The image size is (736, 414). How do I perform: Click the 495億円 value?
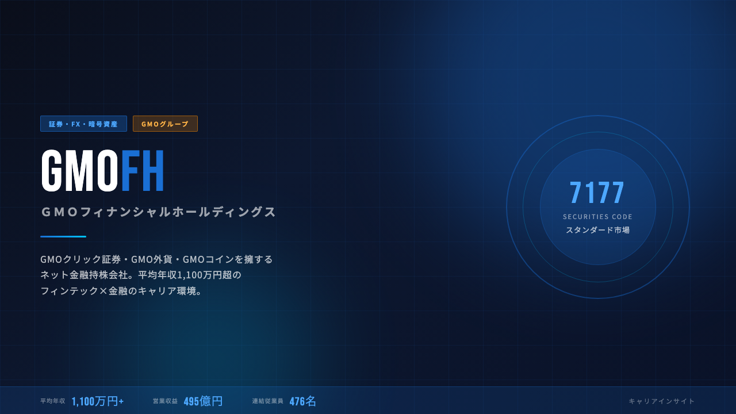(x=203, y=401)
